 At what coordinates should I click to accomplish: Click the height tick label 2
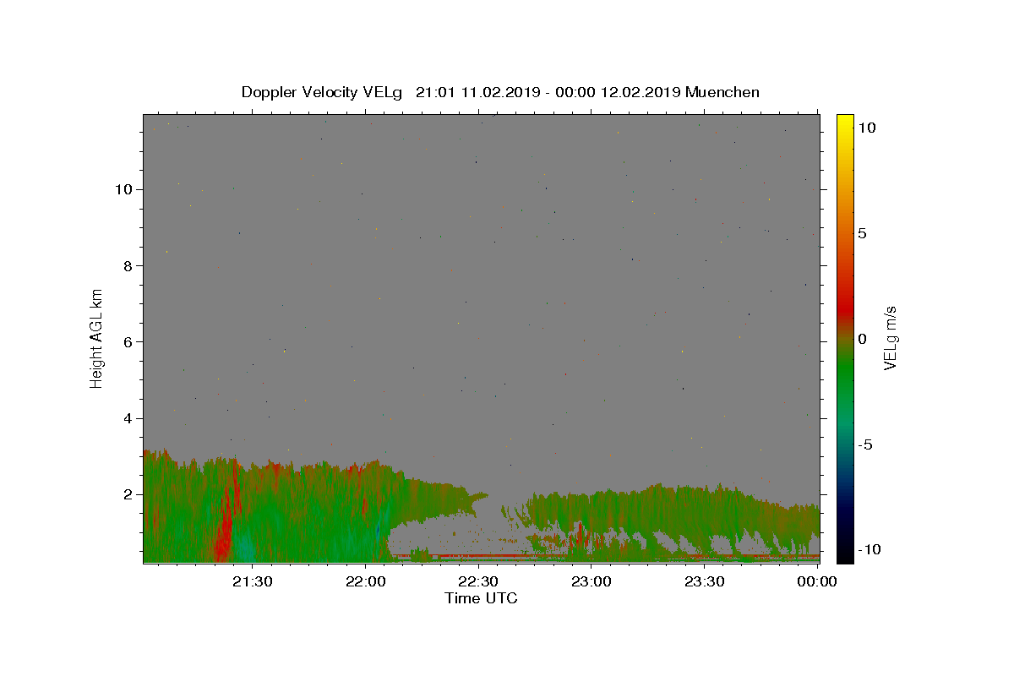pyautogui.click(x=129, y=494)
